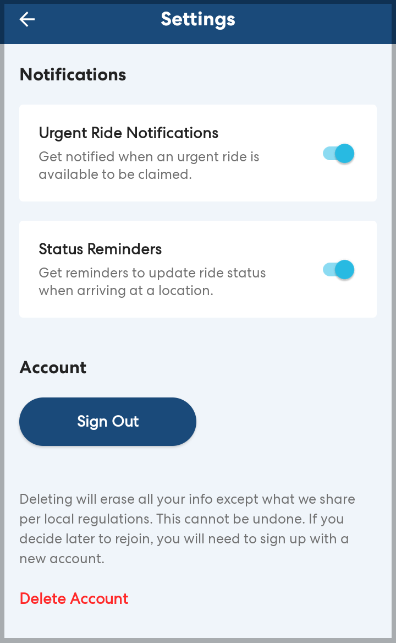Screen dimensions: 396x643
Task: Click the Settings title in header
Action: pyautogui.click(x=198, y=20)
